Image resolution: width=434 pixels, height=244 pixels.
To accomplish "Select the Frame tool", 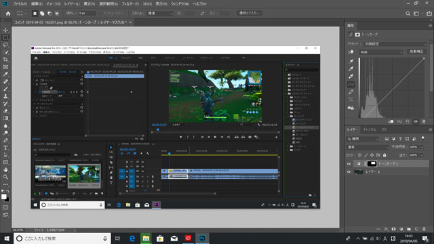I will coord(5,66).
